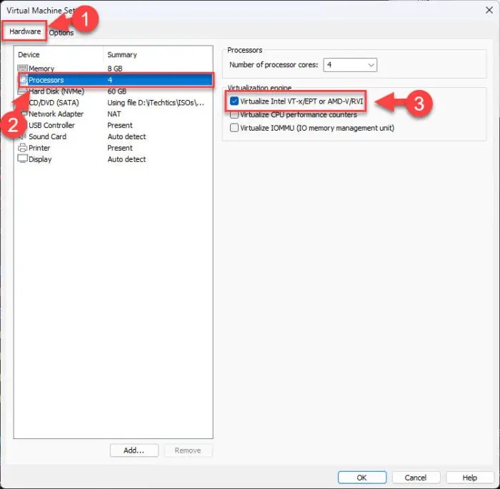
Task: Click the Device column header
Action: [29, 54]
